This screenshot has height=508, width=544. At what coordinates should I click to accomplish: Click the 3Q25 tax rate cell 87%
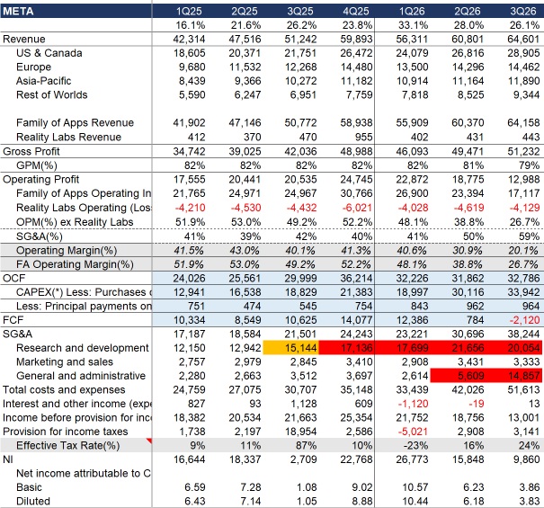(307, 445)
